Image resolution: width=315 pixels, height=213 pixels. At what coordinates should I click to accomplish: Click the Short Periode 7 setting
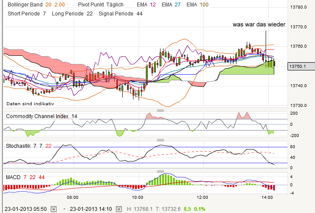pos(27,14)
